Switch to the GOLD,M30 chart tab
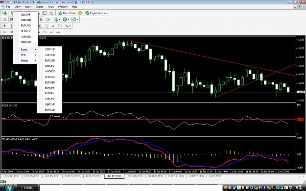This screenshot has height=191, width=306. (215, 176)
